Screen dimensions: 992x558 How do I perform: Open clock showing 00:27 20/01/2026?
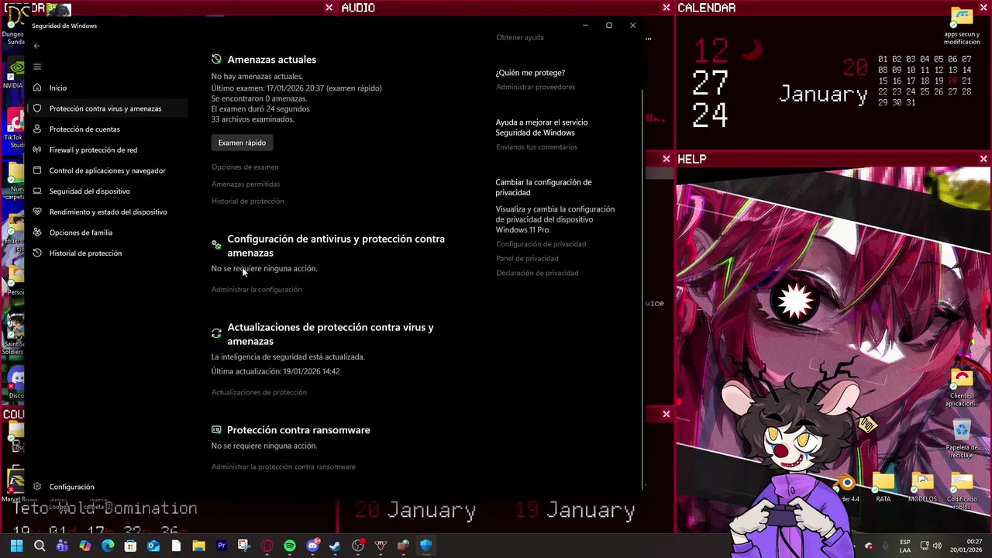tap(967, 546)
